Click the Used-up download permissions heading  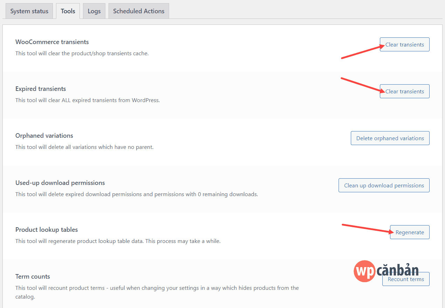(60, 182)
